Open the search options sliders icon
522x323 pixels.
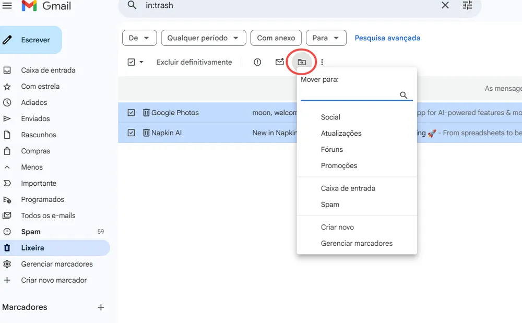click(467, 5)
